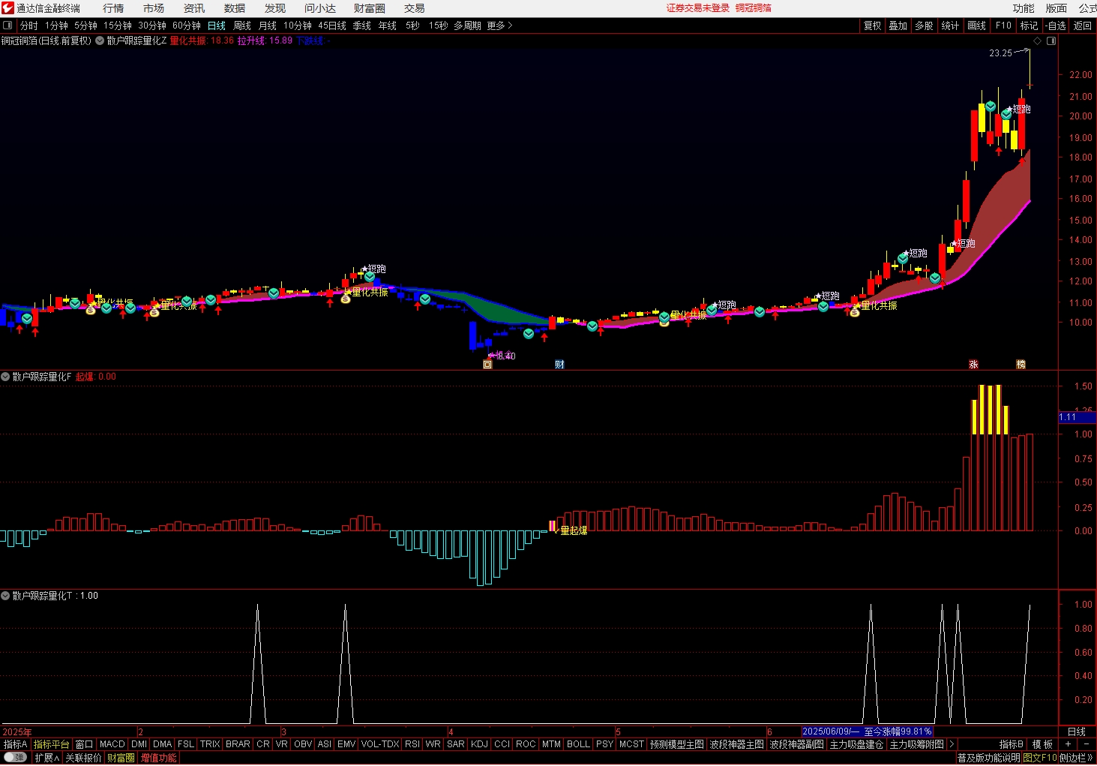Open the 功能 menu
Screen dimensions: 1097x766
tap(1024, 8)
